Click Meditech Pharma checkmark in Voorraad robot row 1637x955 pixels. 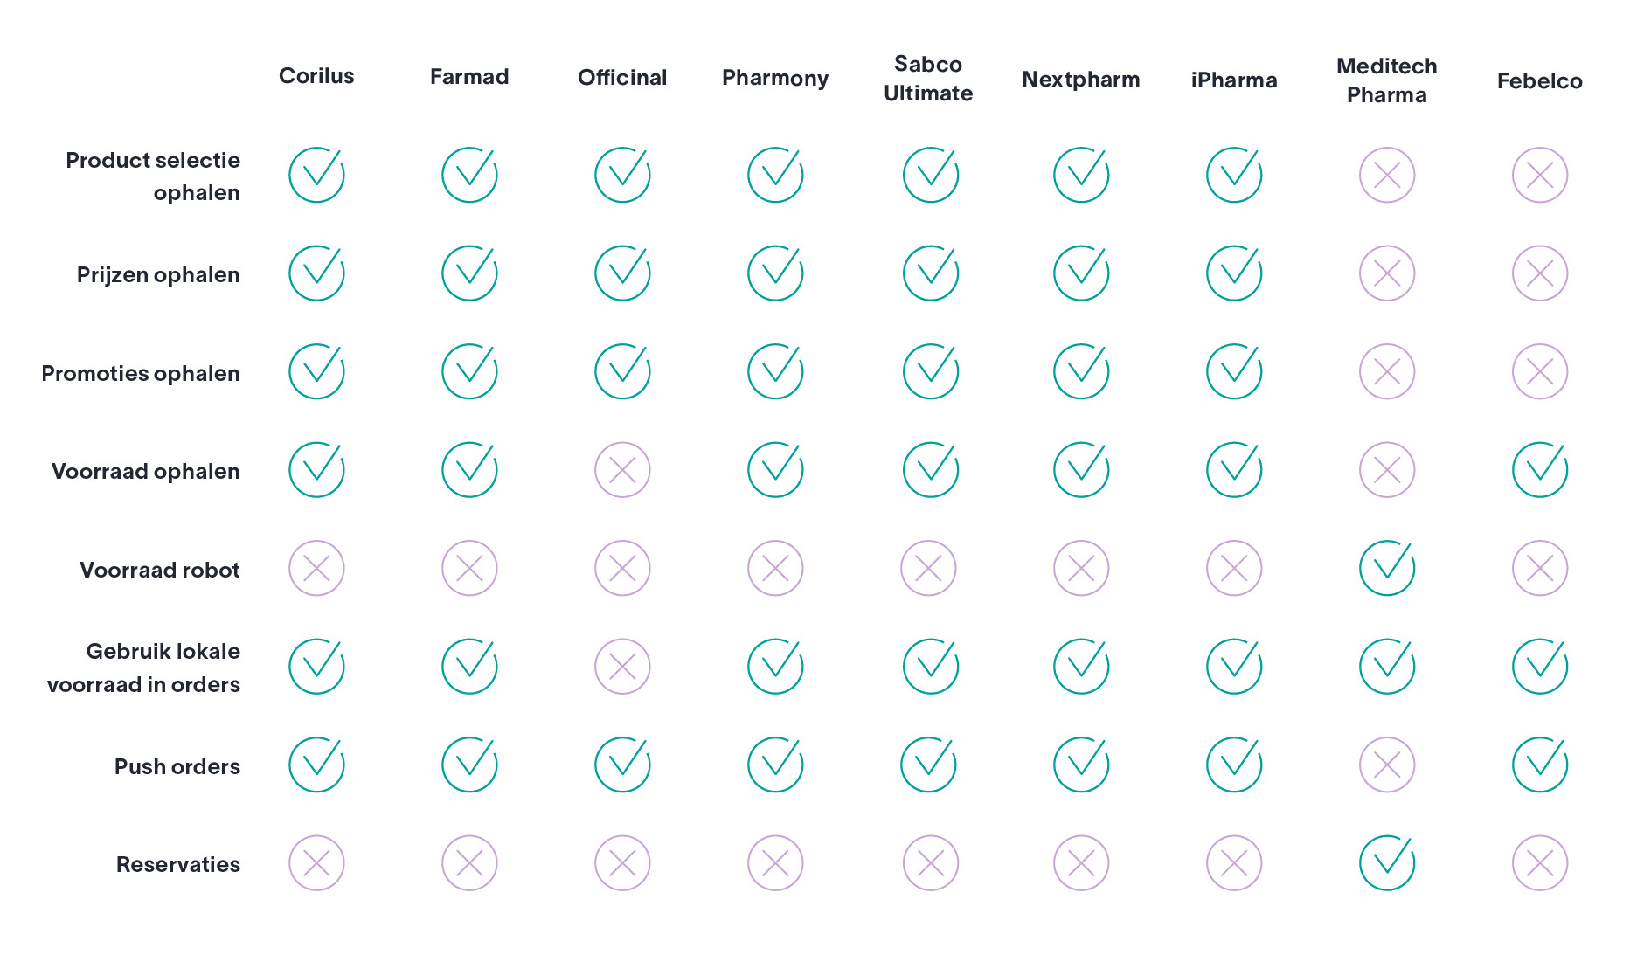pyautogui.click(x=1387, y=567)
